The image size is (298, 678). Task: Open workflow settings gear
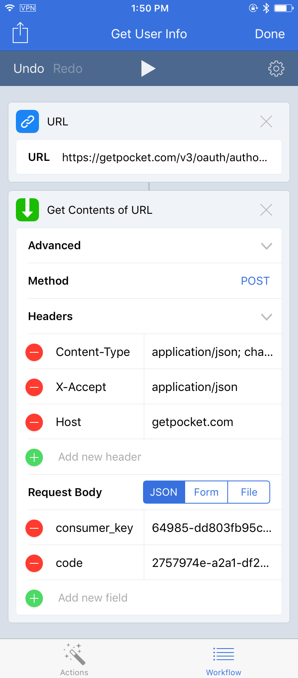tap(276, 68)
